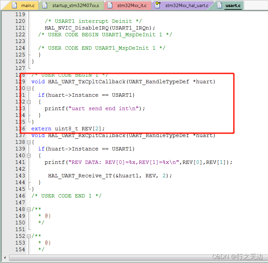Image resolution: width=268 pixels, height=263 pixels.
Task: Click on extern uint8_t REV[2] declaration
Action: [68, 129]
